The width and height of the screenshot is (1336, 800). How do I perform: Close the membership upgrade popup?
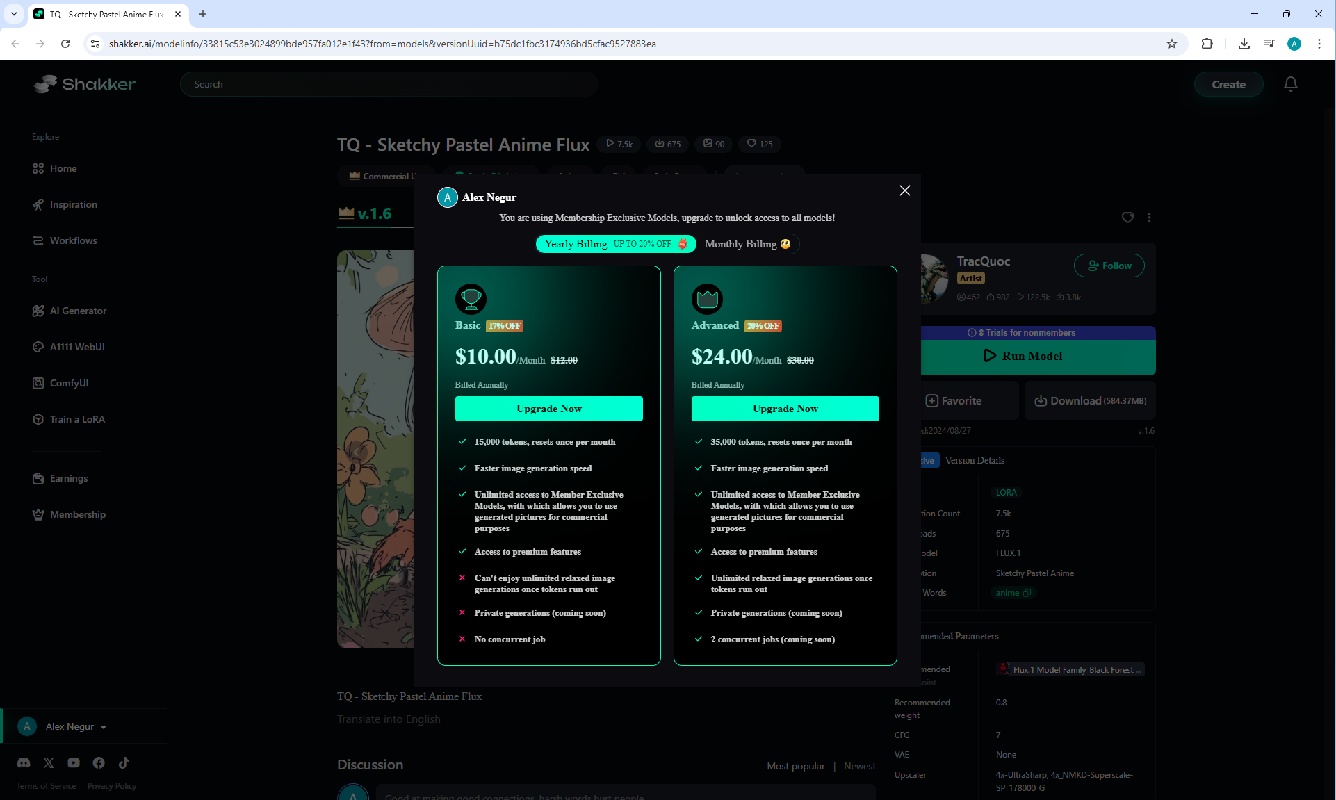coord(904,190)
